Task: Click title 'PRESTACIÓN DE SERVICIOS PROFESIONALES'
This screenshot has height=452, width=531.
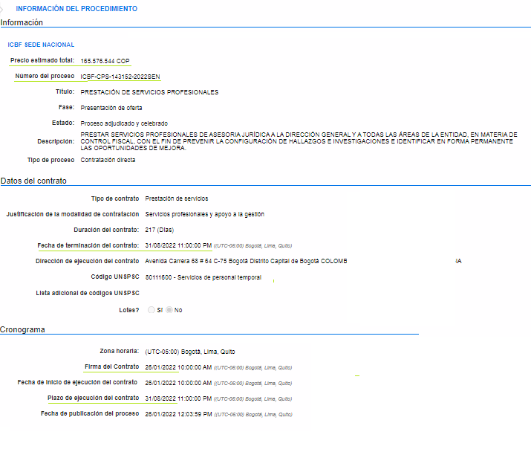Action: [x=149, y=92]
